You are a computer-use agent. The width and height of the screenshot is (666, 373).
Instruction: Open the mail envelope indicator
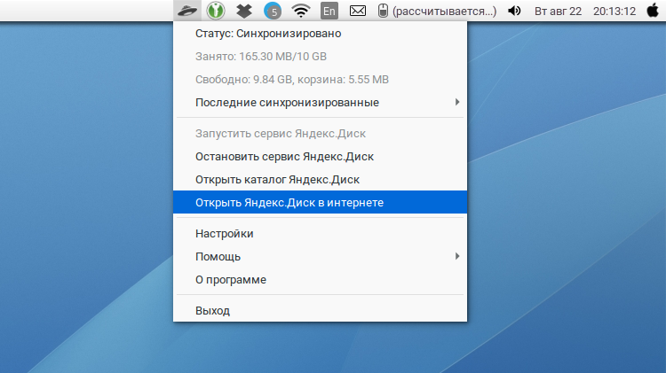pyautogui.click(x=358, y=11)
